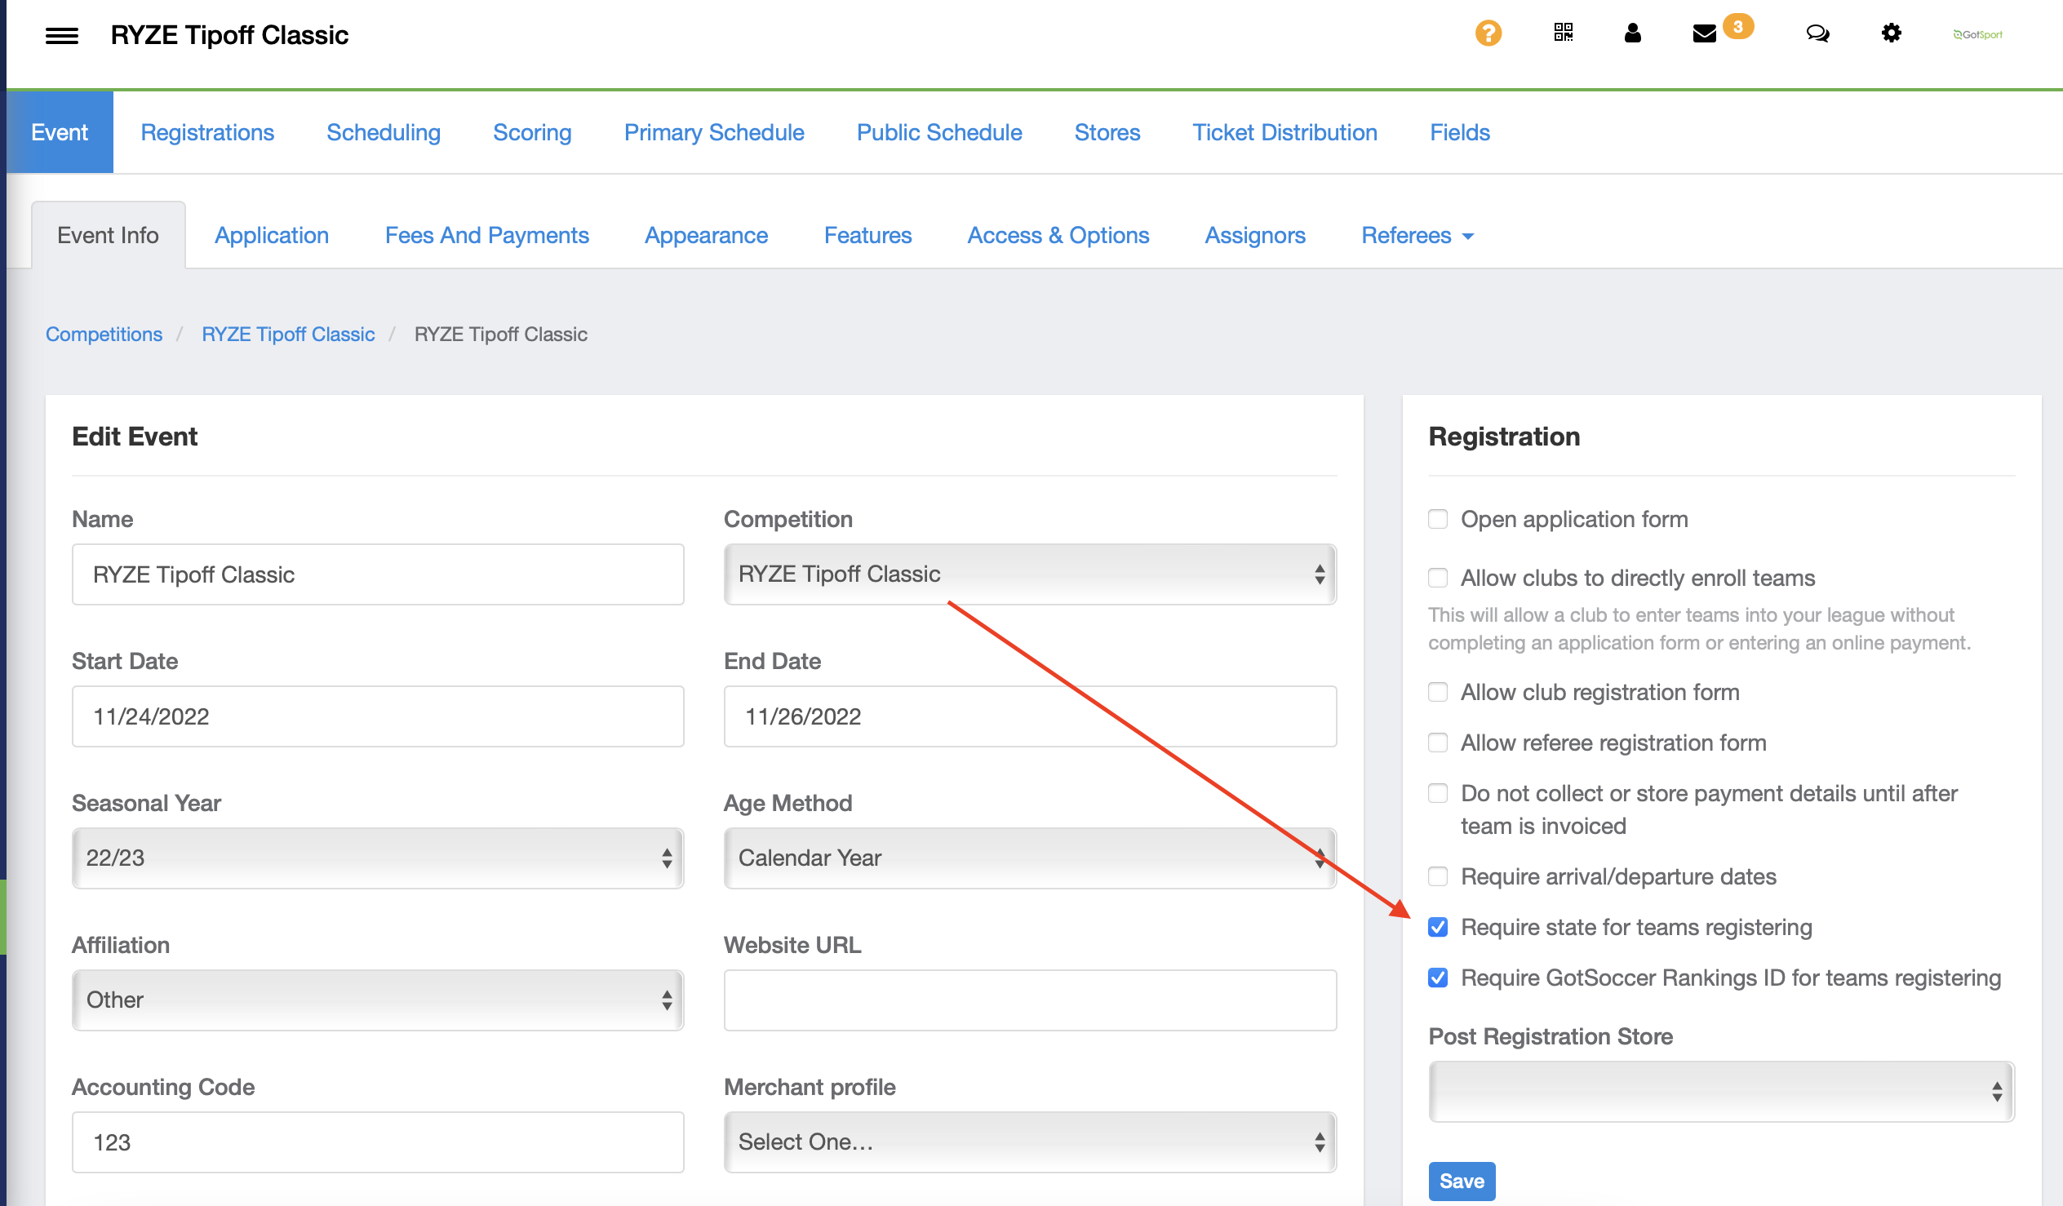Viewport: 2063px width, 1206px height.
Task: Uncheck Require GotSoccer Rankings ID checkbox
Action: 1437,978
